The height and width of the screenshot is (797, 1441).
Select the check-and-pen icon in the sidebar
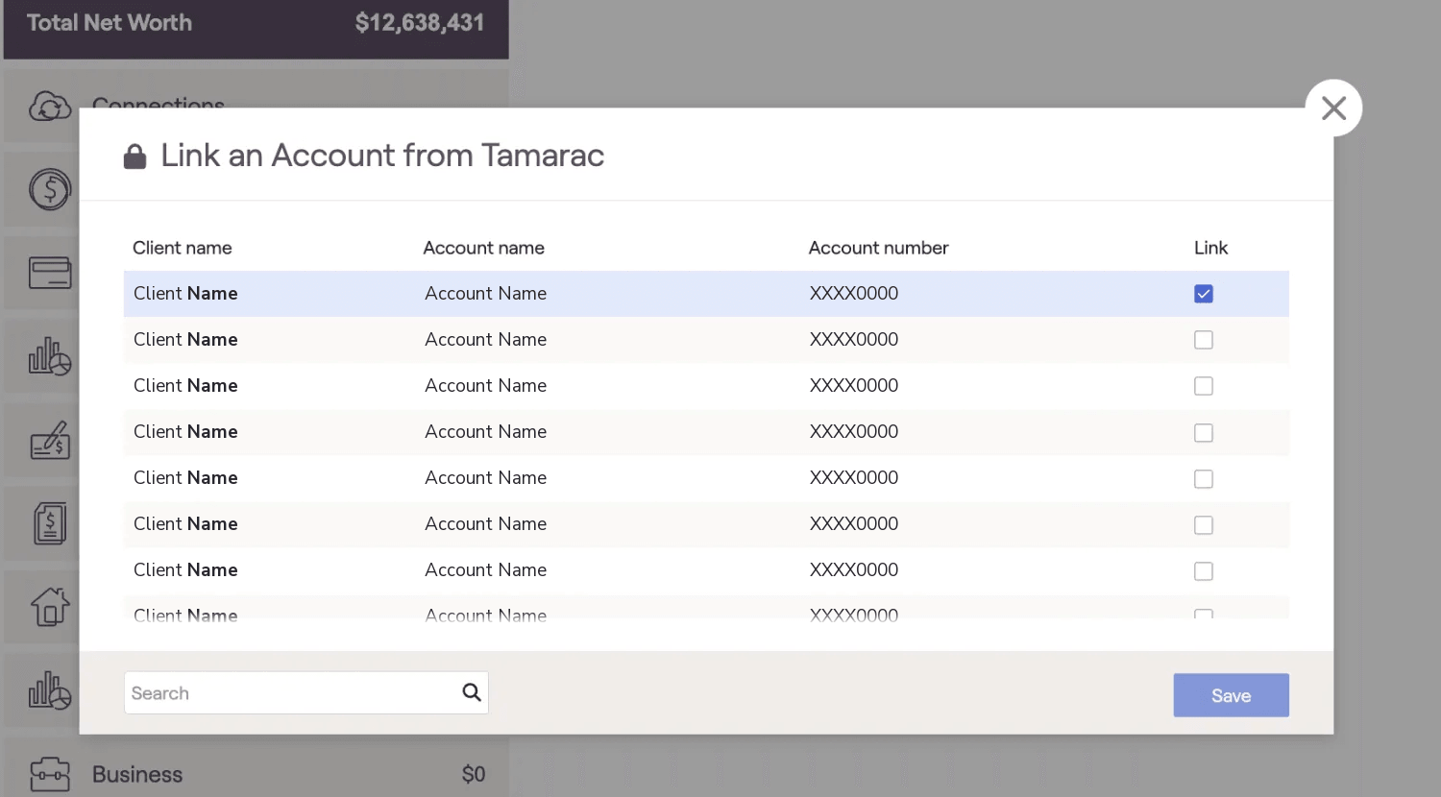[x=50, y=441]
